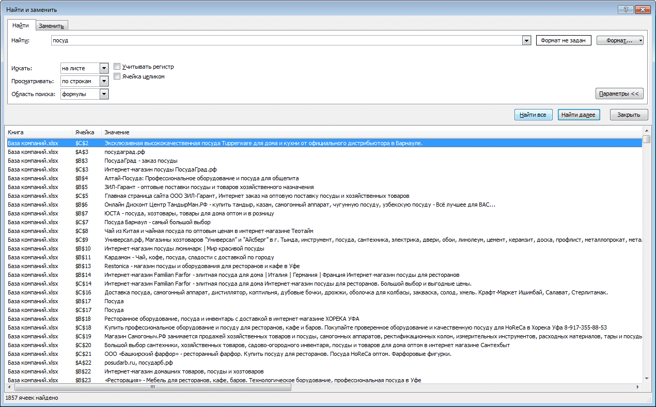Enable Учитывать регистр checkbox
656x407 pixels.
[x=117, y=67]
